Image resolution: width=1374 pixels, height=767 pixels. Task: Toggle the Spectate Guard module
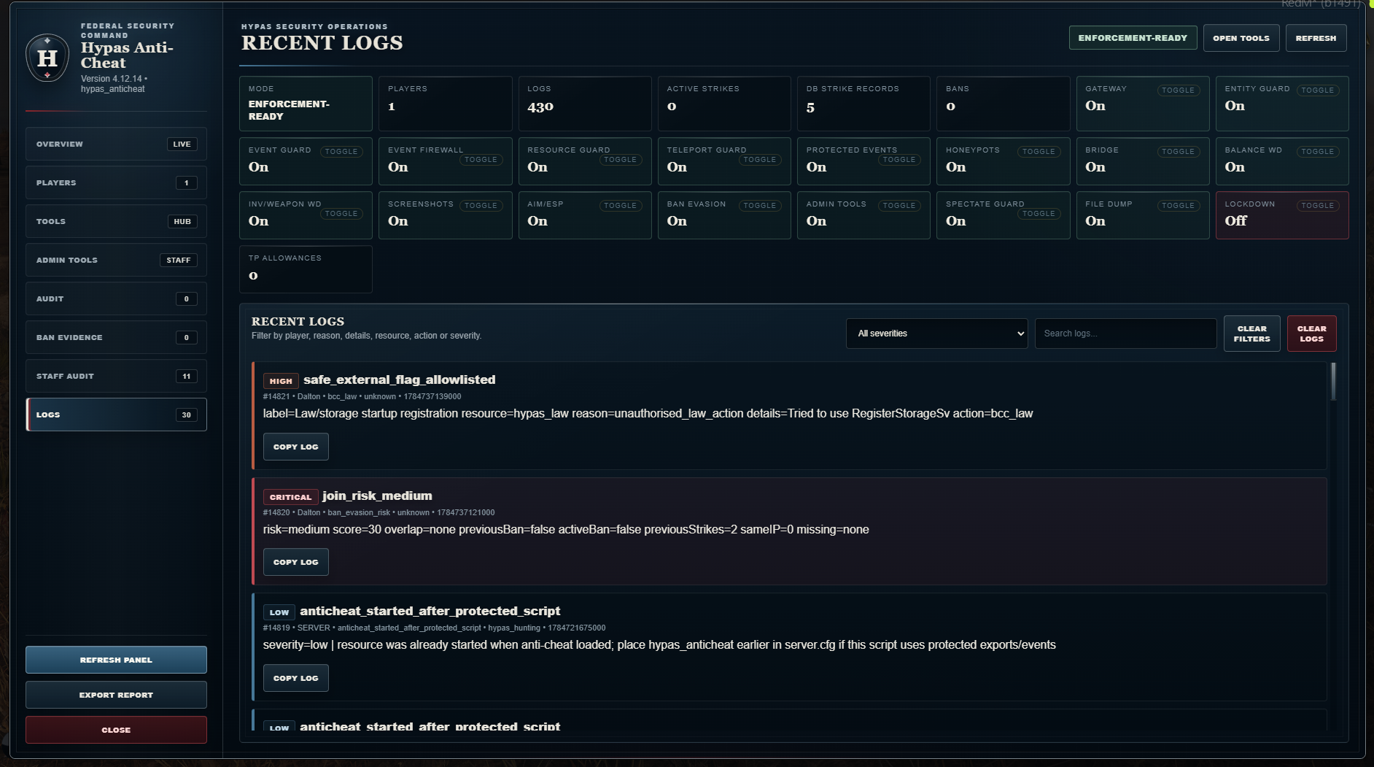(1039, 214)
